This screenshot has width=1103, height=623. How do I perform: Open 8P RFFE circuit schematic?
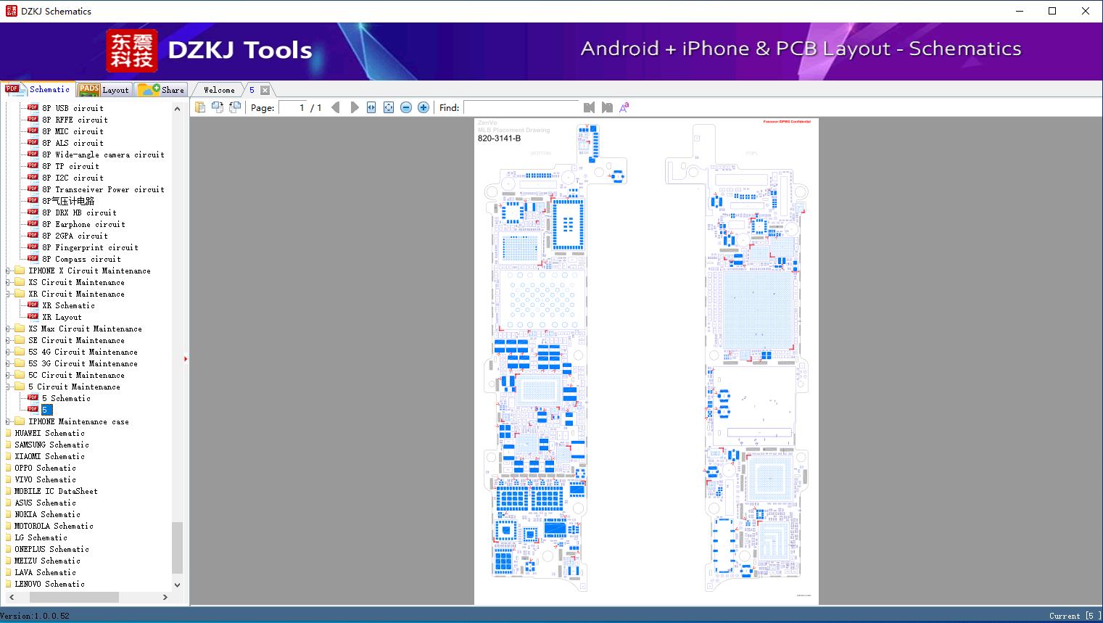(x=75, y=120)
